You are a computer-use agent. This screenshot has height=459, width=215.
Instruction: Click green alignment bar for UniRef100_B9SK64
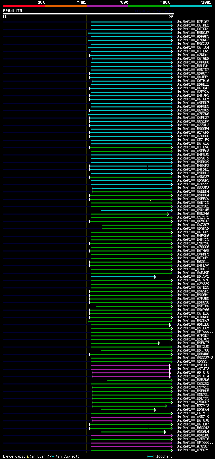tap(128, 410)
